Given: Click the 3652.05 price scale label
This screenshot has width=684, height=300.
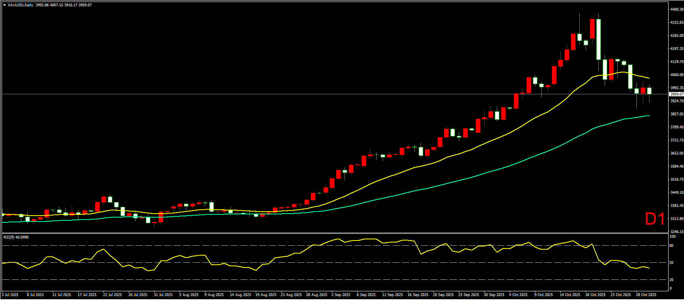Looking at the screenshot, I should (676, 153).
